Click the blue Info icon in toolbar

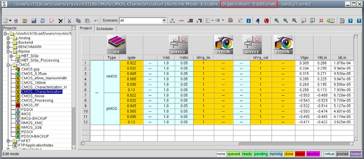pyautogui.click(x=248, y=20)
